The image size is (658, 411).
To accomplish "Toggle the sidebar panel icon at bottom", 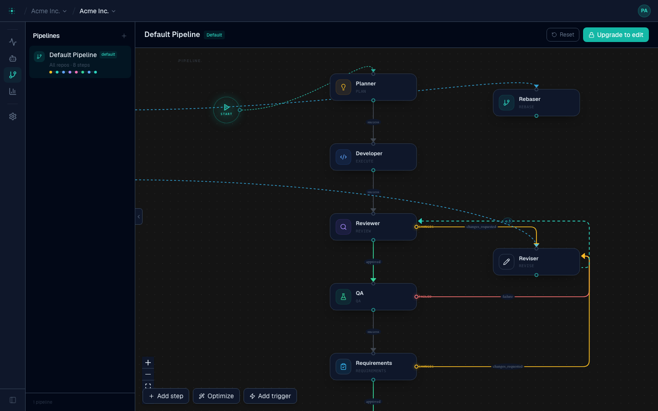I will point(13,400).
